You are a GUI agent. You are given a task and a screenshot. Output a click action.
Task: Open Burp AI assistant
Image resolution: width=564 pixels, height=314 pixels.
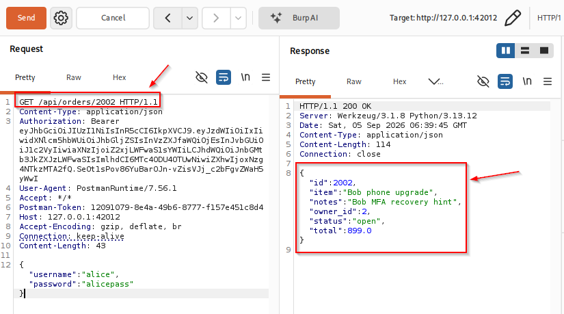point(299,18)
